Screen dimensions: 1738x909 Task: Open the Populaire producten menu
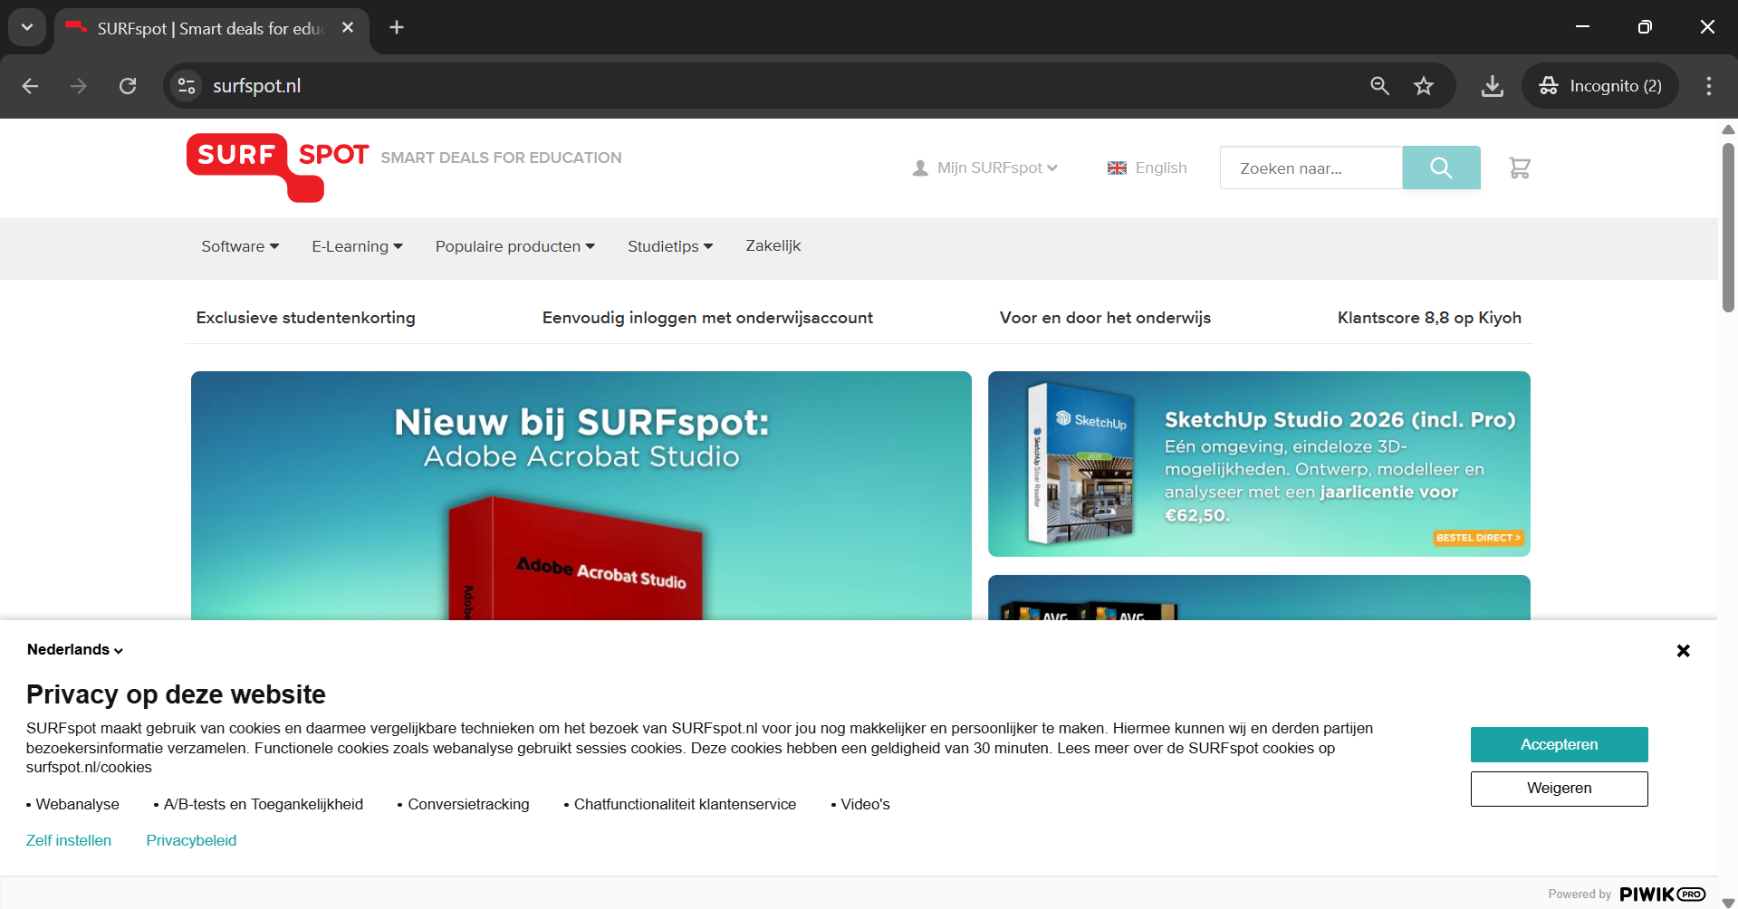click(x=514, y=246)
